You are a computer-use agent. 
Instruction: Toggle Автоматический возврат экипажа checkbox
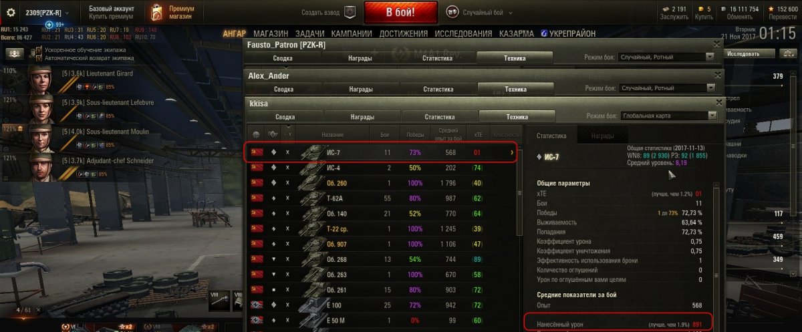point(38,58)
